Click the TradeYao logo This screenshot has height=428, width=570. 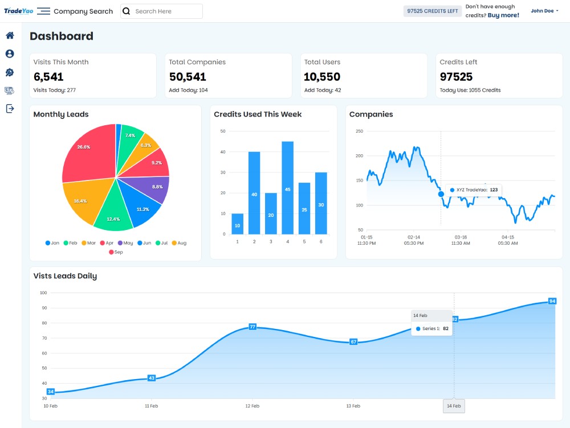pos(18,11)
